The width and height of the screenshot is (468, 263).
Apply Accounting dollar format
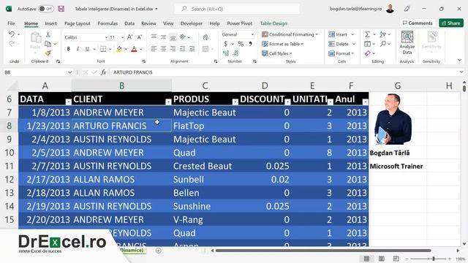[x=226, y=44]
